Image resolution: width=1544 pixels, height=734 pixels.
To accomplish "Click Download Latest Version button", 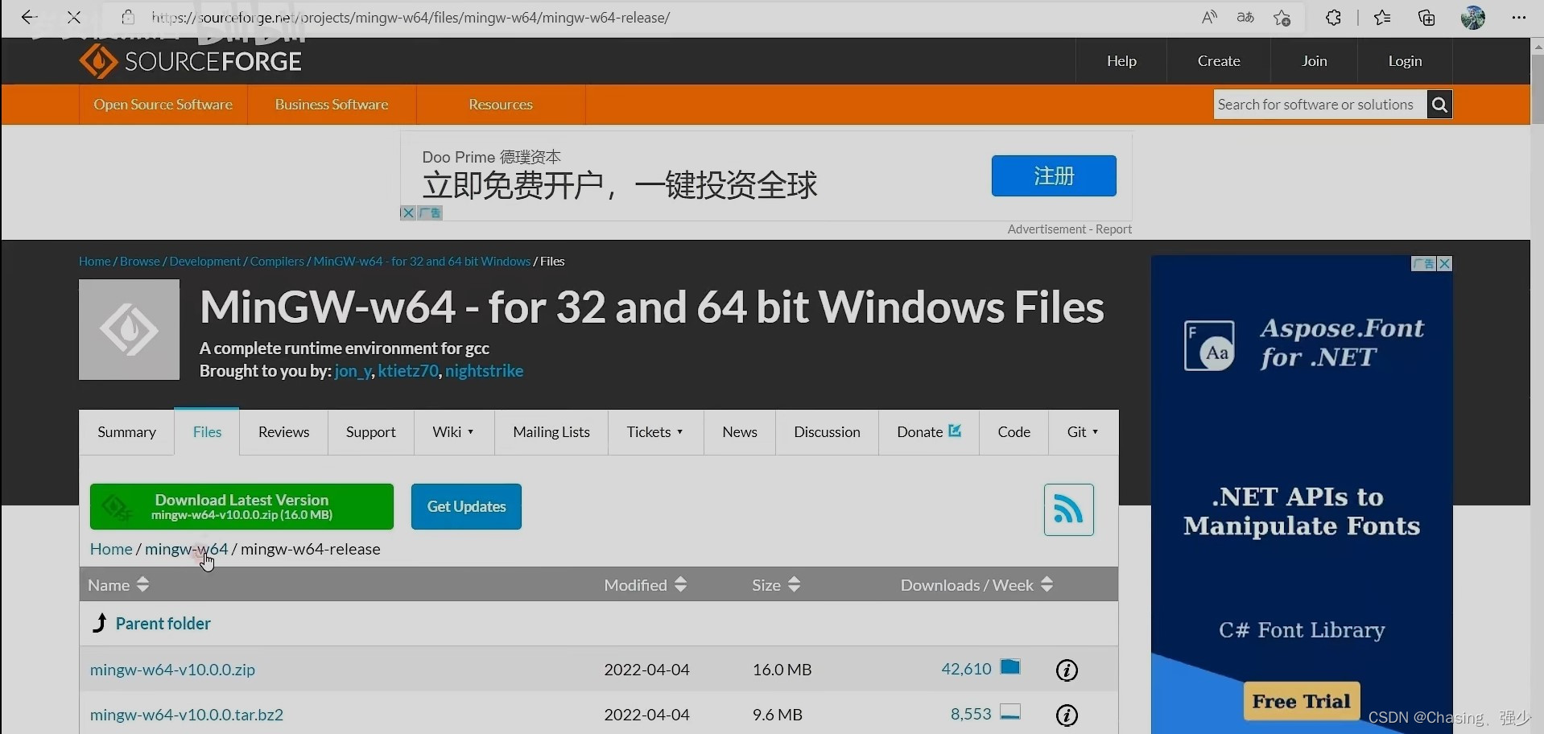I will coord(242,506).
